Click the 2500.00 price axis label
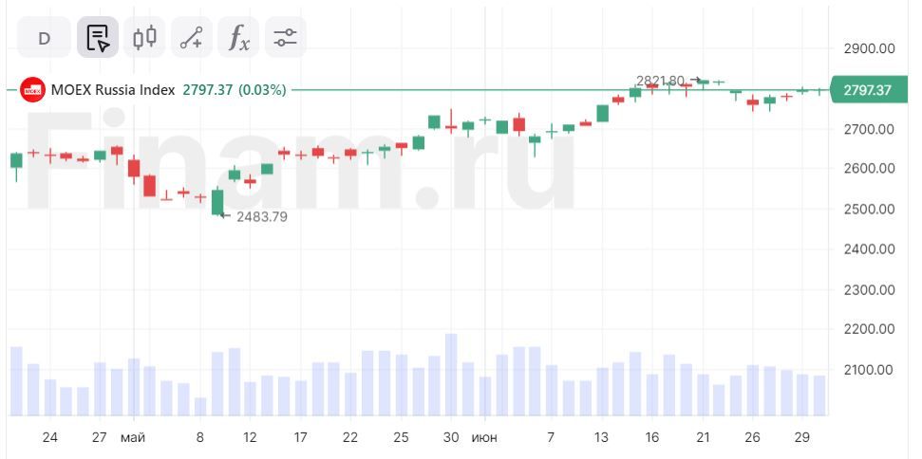Image resolution: width=922 pixels, height=459 pixels. [x=870, y=209]
